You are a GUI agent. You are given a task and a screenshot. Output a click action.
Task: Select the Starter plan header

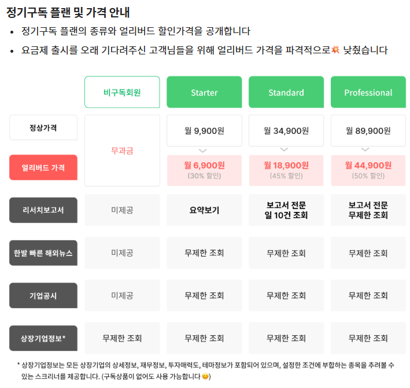204,92
